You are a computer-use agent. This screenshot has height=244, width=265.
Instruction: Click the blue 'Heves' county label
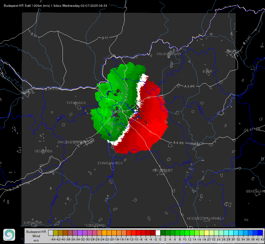click(200, 110)
